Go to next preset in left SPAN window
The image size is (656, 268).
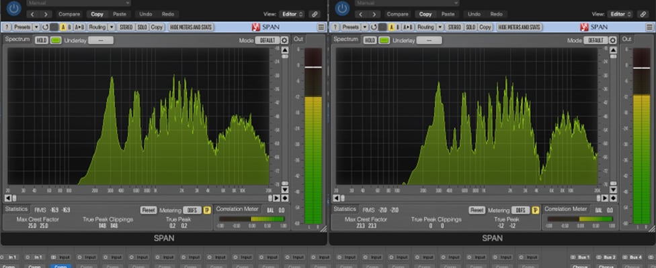click(x=46, y=14)
